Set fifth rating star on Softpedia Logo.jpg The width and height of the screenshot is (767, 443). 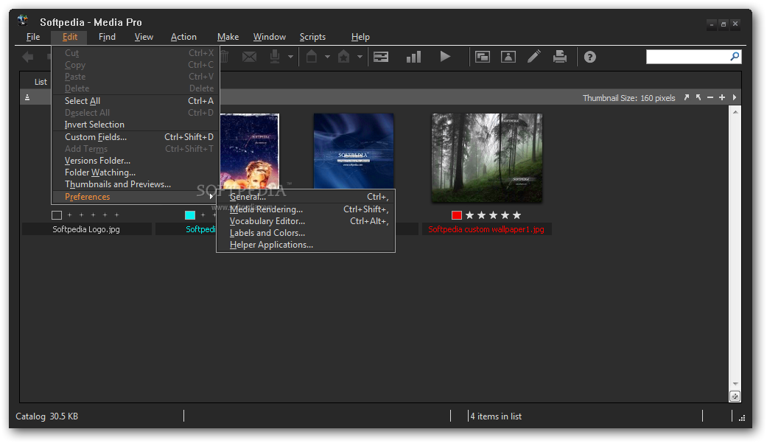point(116,215)
